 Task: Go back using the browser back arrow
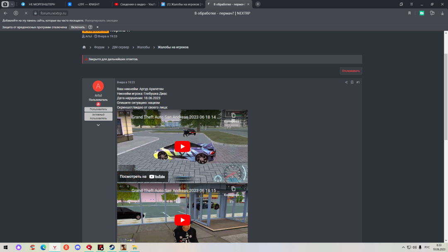[5, 13]
